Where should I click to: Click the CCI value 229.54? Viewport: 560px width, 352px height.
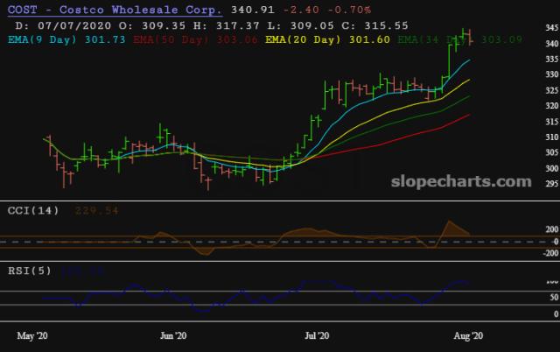pos(96,210)
